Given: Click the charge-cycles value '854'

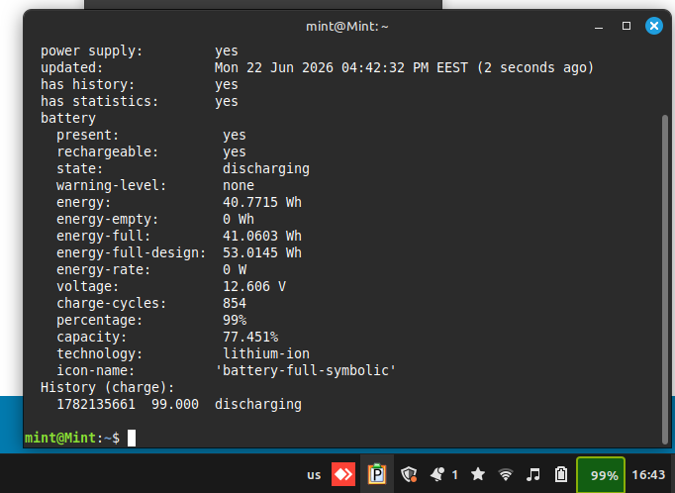Looking at the screenshot, I should [235, 303].
